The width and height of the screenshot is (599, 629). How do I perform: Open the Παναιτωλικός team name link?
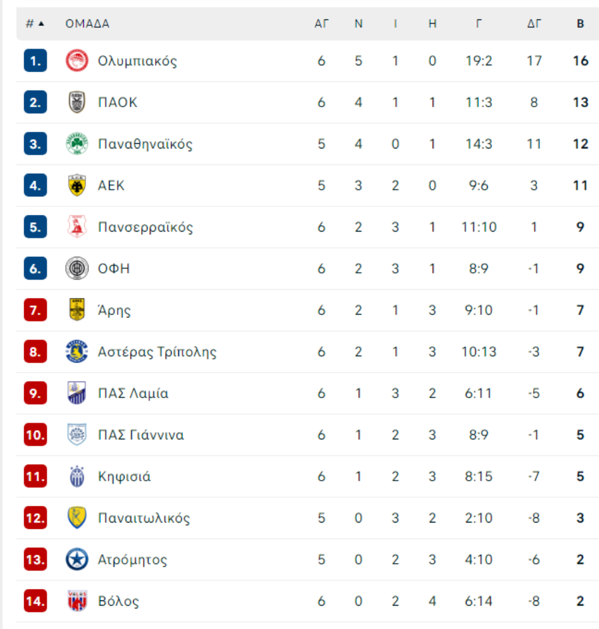tap(144, 518)
